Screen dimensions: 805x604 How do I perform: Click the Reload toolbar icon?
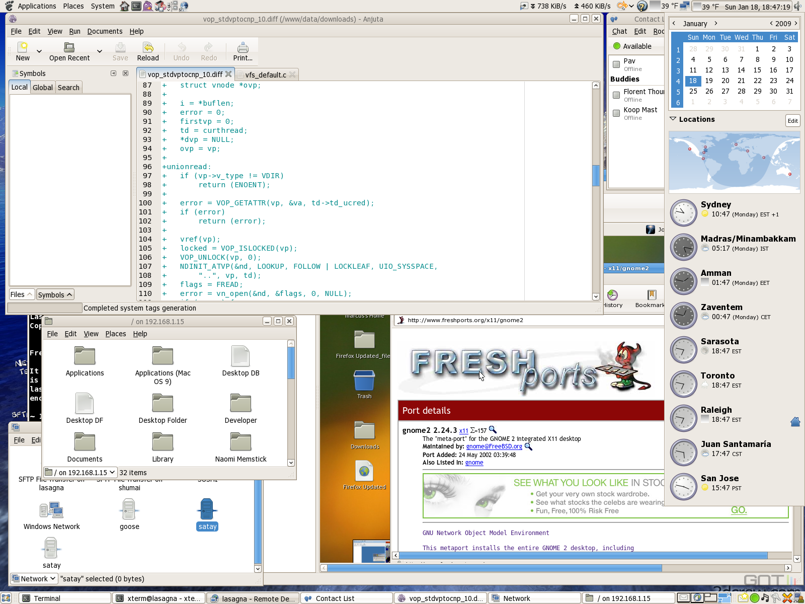pyautogui.click(x=148, y=48)
